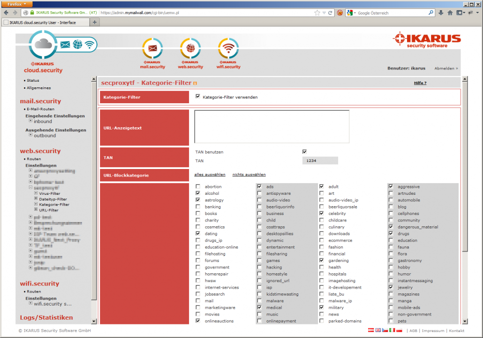Open the Firefox menu button
This screenshot has height=338, width=483.
[16, 4]
